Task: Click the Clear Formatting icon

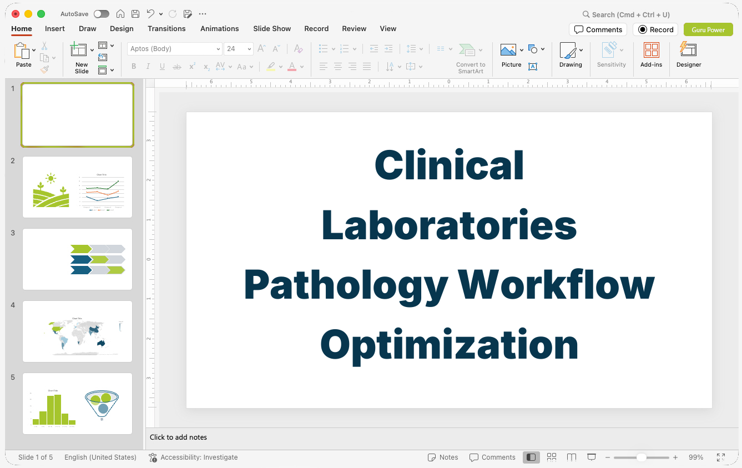Action: click(299, 49)
